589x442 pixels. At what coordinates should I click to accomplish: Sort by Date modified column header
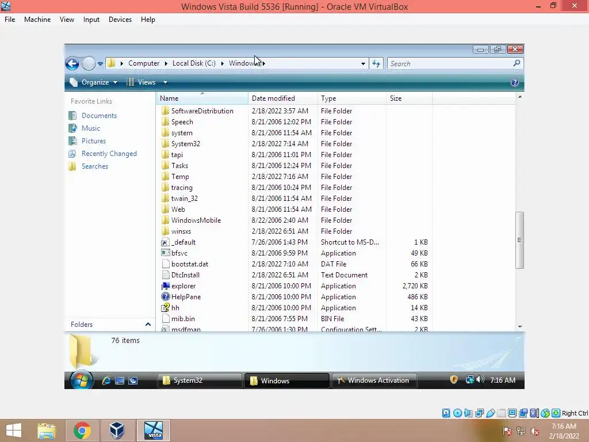point(283,98)
